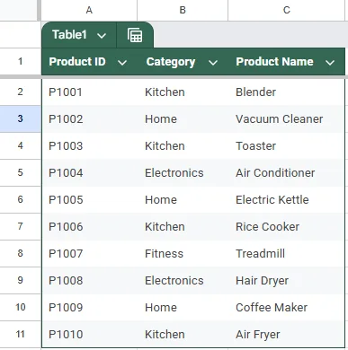Select cell containing P1008
The width and height of the screenshot is (348, 350).
click(89, 280)
